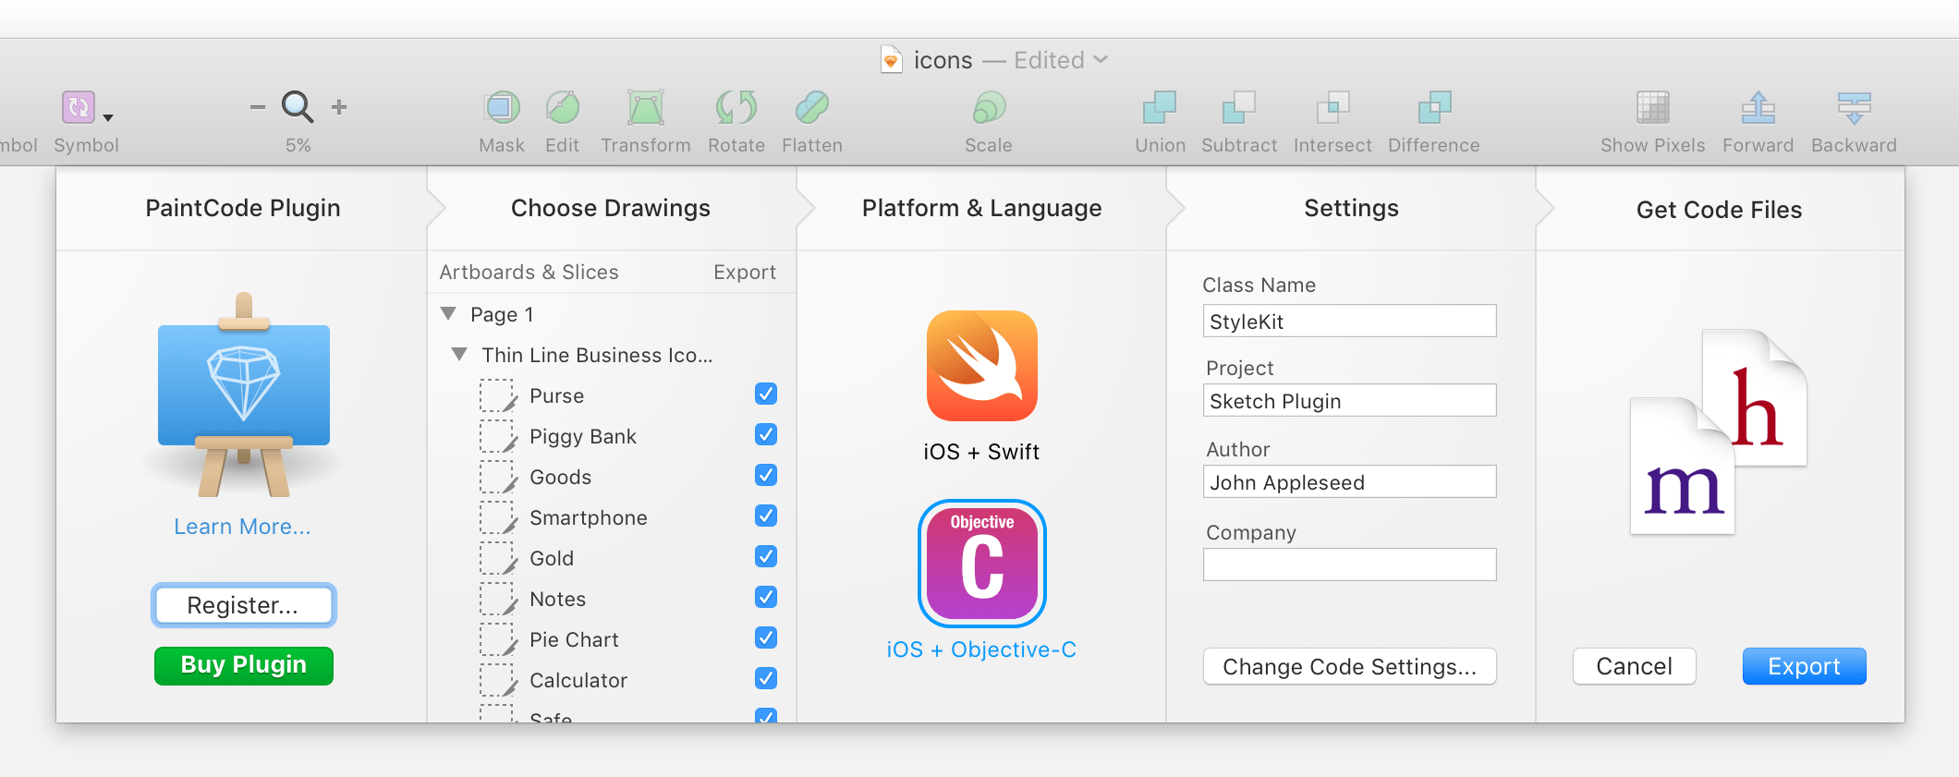Uncheck export for Calculator
1959x777 pixels.
pos(766,679)
